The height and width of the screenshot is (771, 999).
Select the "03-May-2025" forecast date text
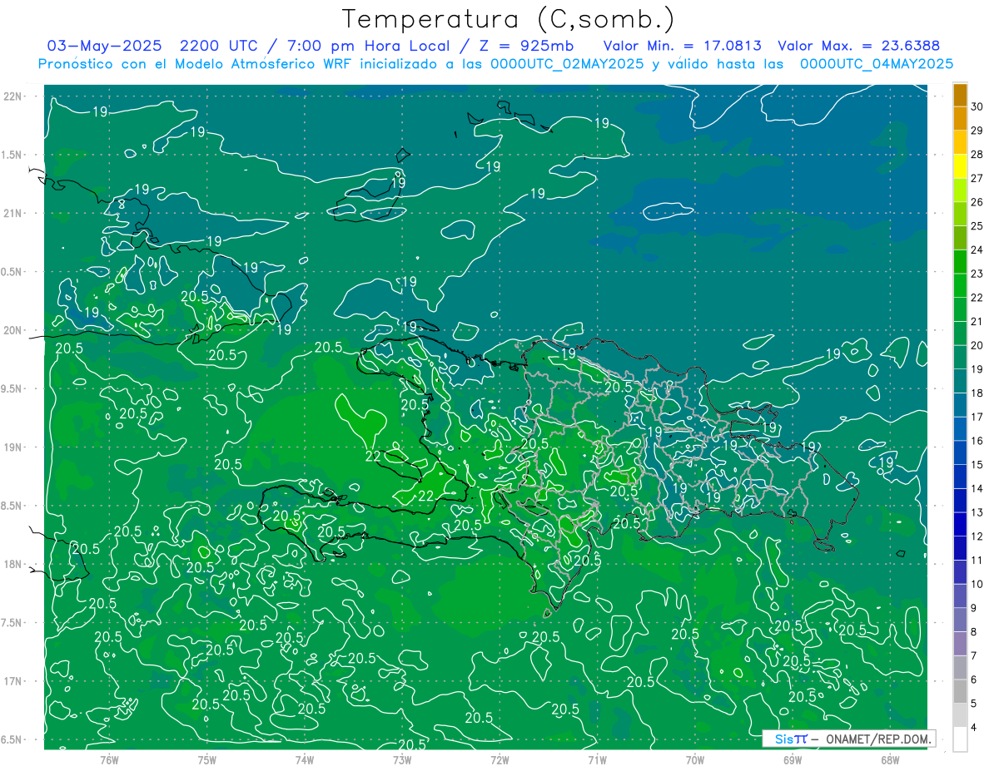pyautogui.click(x=104, y=46)
